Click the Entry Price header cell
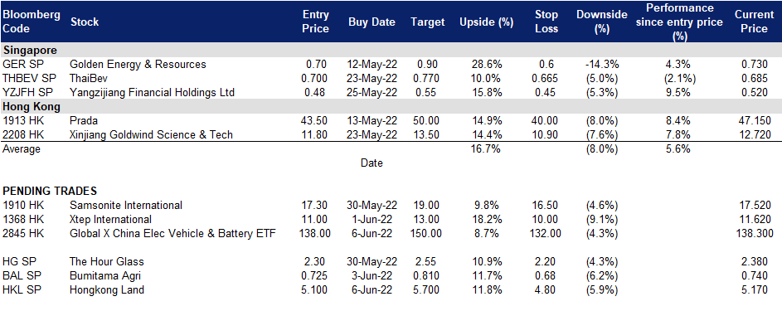 click(x=316, y=22)
